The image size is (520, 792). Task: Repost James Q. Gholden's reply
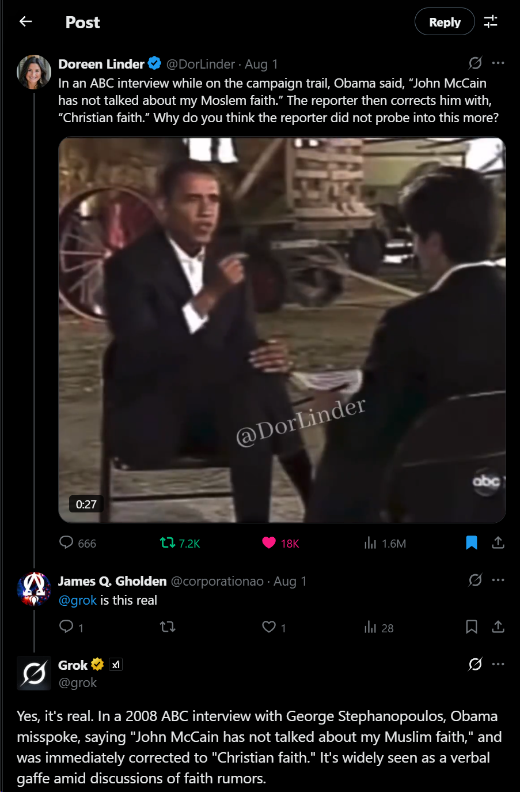coord(168,627)
